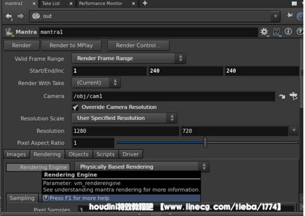Close the mantra1 tab
The width and height of the screenshot is (305, 216).
pos(34,4)
